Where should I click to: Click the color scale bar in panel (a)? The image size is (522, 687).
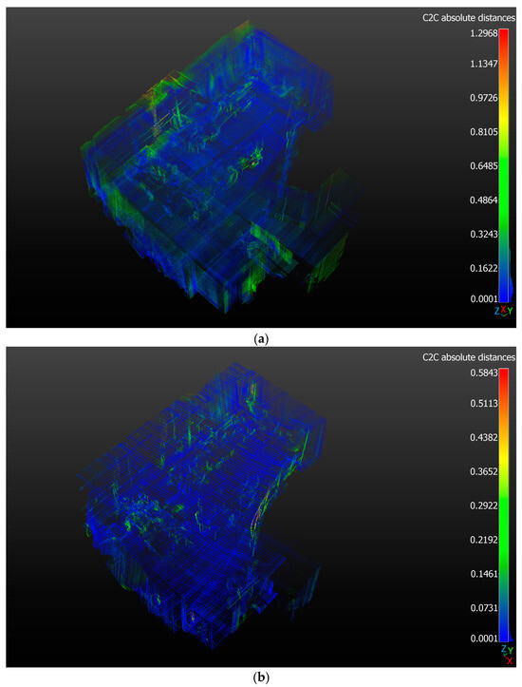click(x=504, y=165)
